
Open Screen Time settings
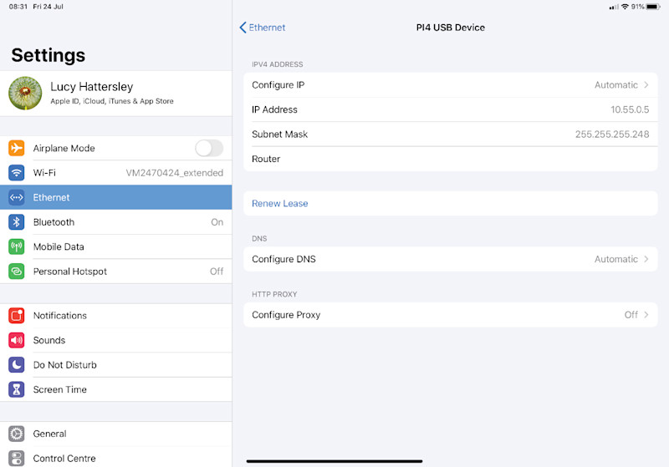tap(116, 389)
